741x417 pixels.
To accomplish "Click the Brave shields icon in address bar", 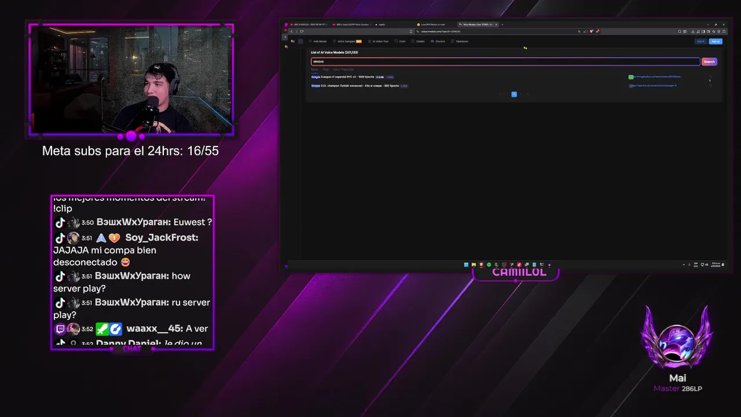I will [591, 31].
